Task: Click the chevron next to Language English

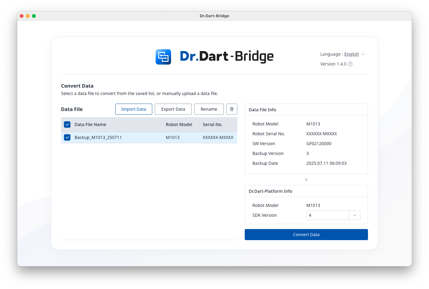Action: pos(363,54)
